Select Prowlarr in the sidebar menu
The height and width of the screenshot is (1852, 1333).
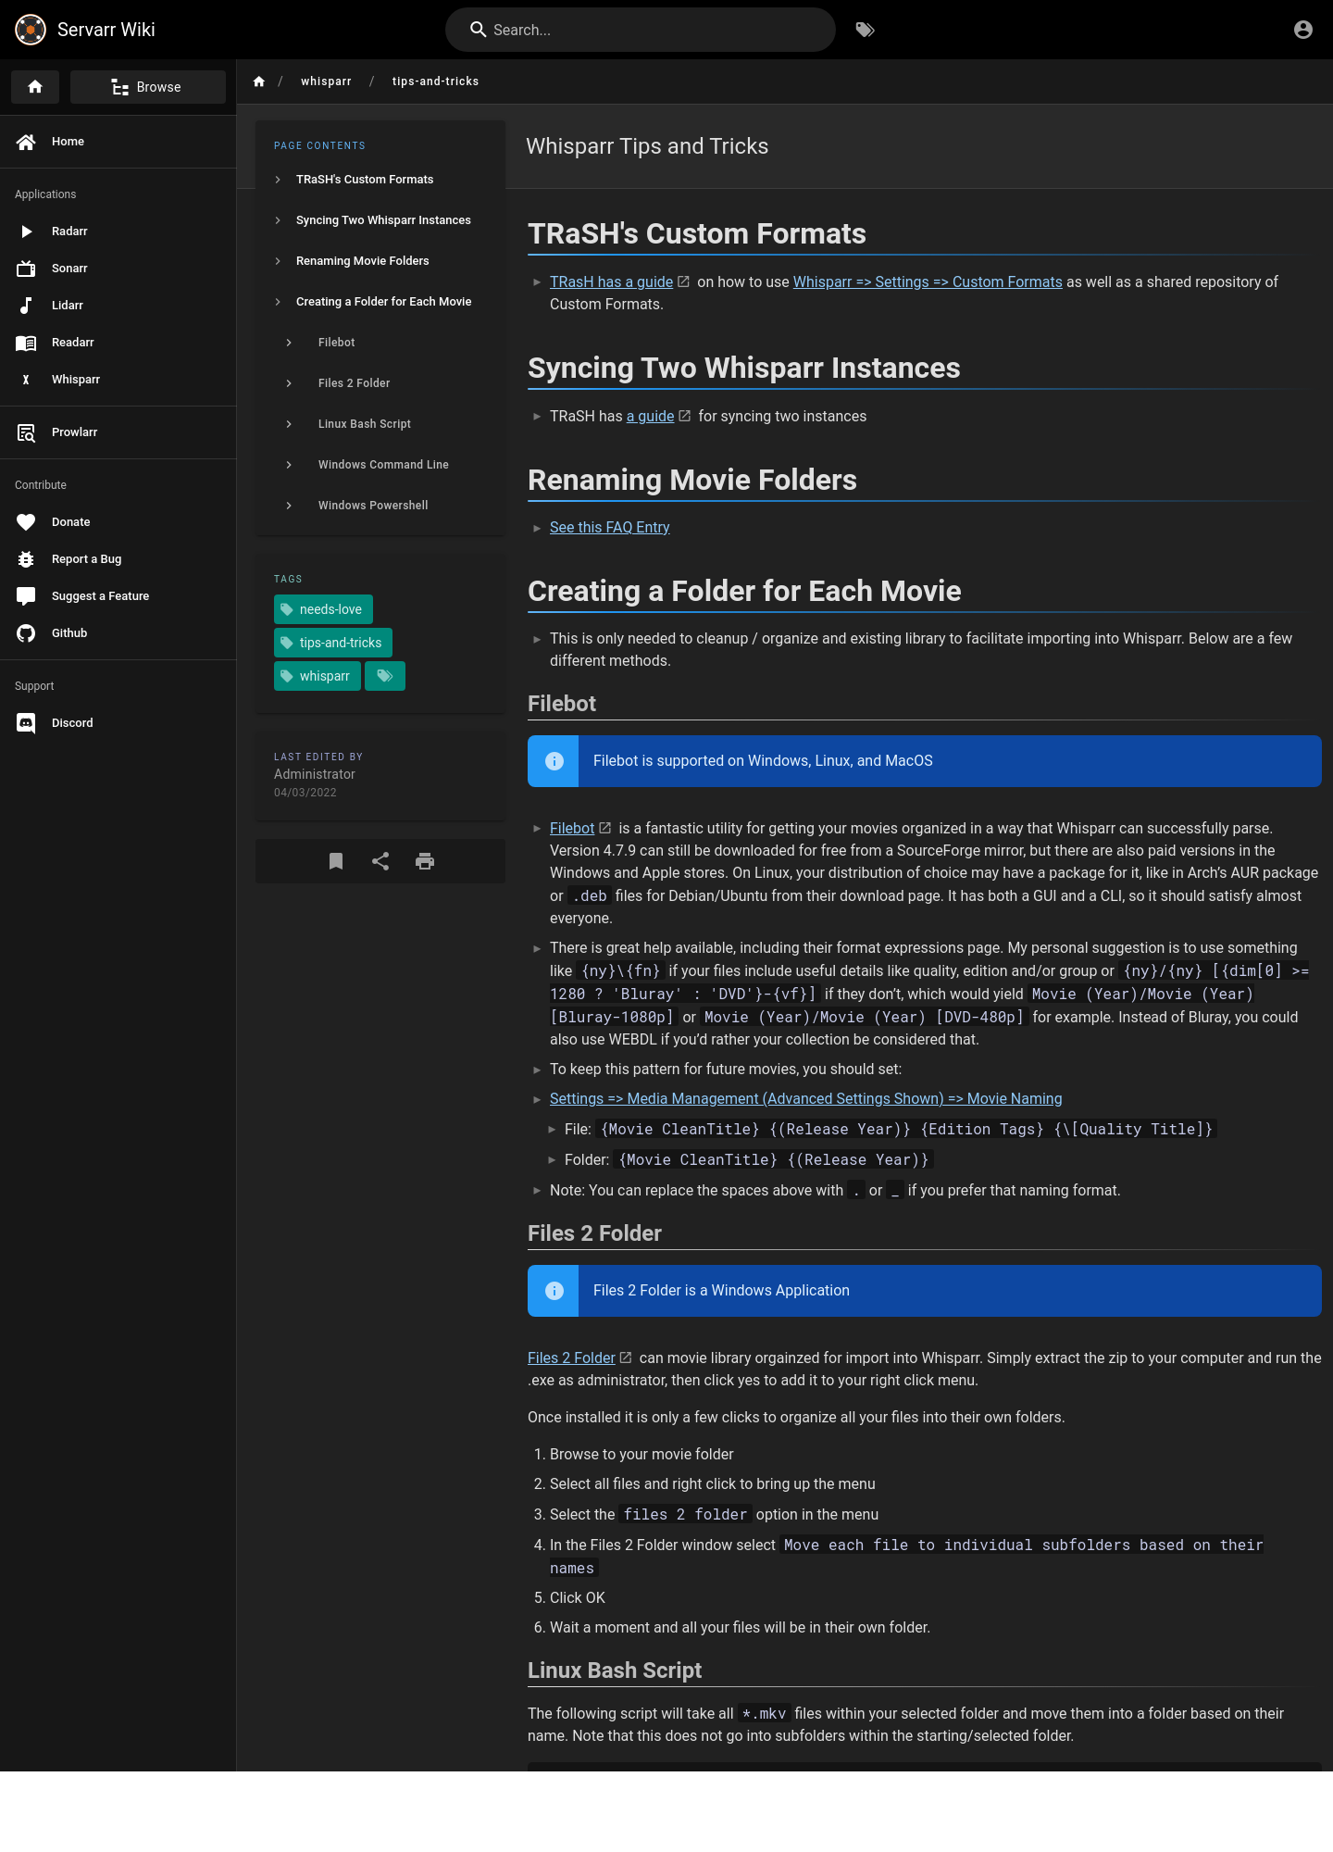(118, 432)
